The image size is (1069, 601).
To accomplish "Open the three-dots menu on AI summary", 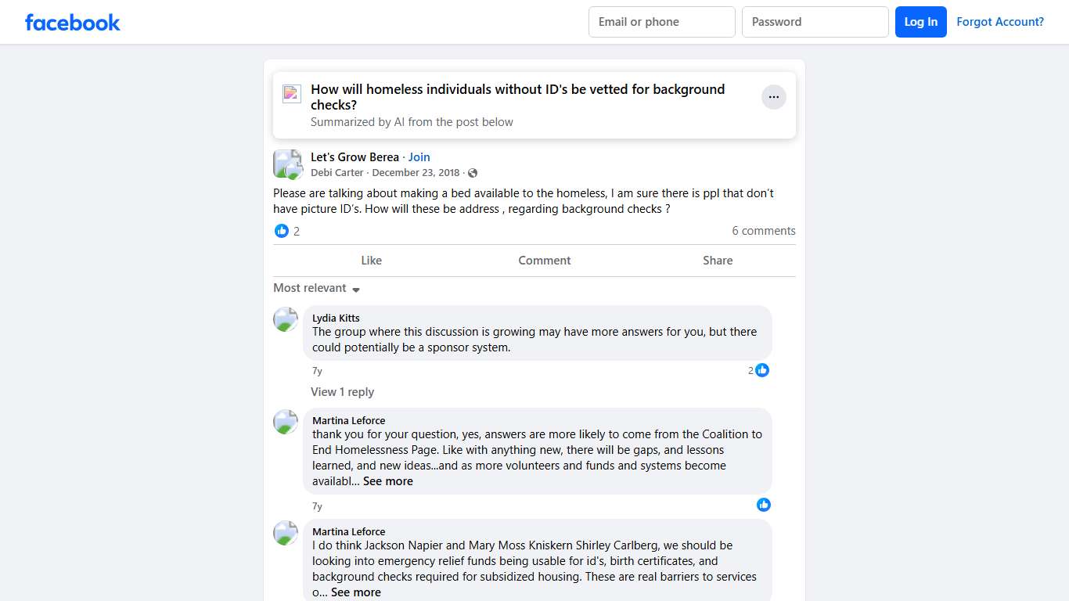I will pyautogui.click(x=773, y=97).
